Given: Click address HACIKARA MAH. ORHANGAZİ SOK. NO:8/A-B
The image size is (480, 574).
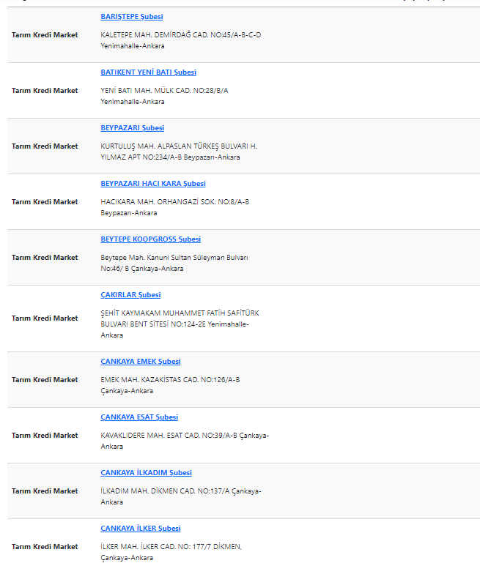Looking at the screenshot, I should click(174, 202).
